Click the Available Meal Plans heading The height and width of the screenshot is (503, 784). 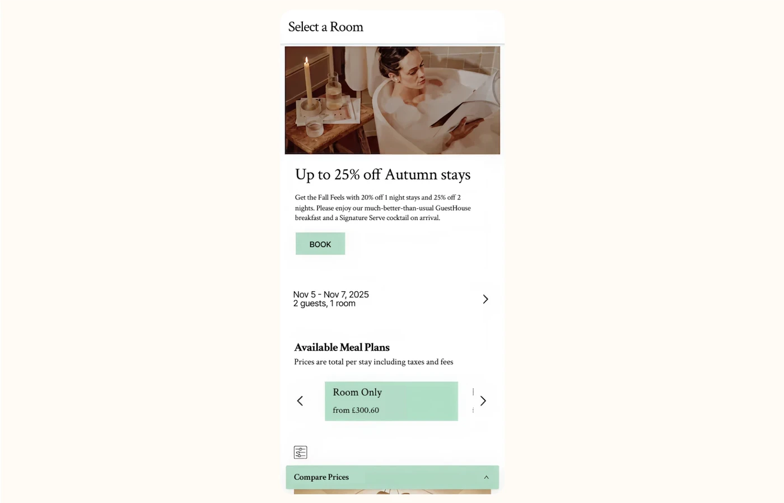pyautogui.click(x=342, y=347)
